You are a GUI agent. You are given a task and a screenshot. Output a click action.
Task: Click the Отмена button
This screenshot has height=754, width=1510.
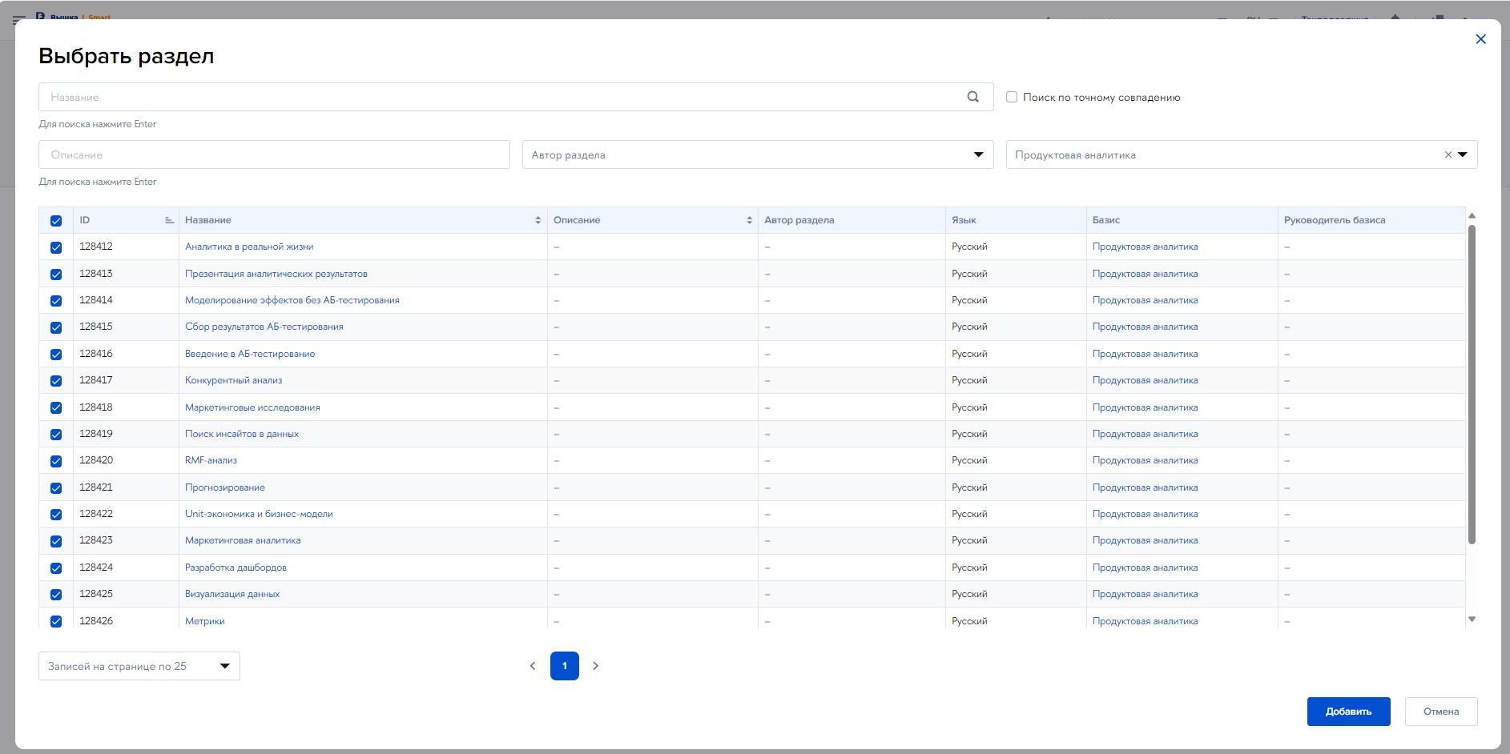pos(1440,711)
